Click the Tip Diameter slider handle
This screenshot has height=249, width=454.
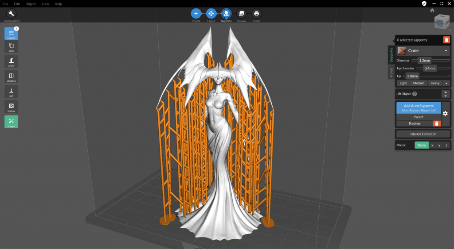pyautogui.click(x=429, y=68)
